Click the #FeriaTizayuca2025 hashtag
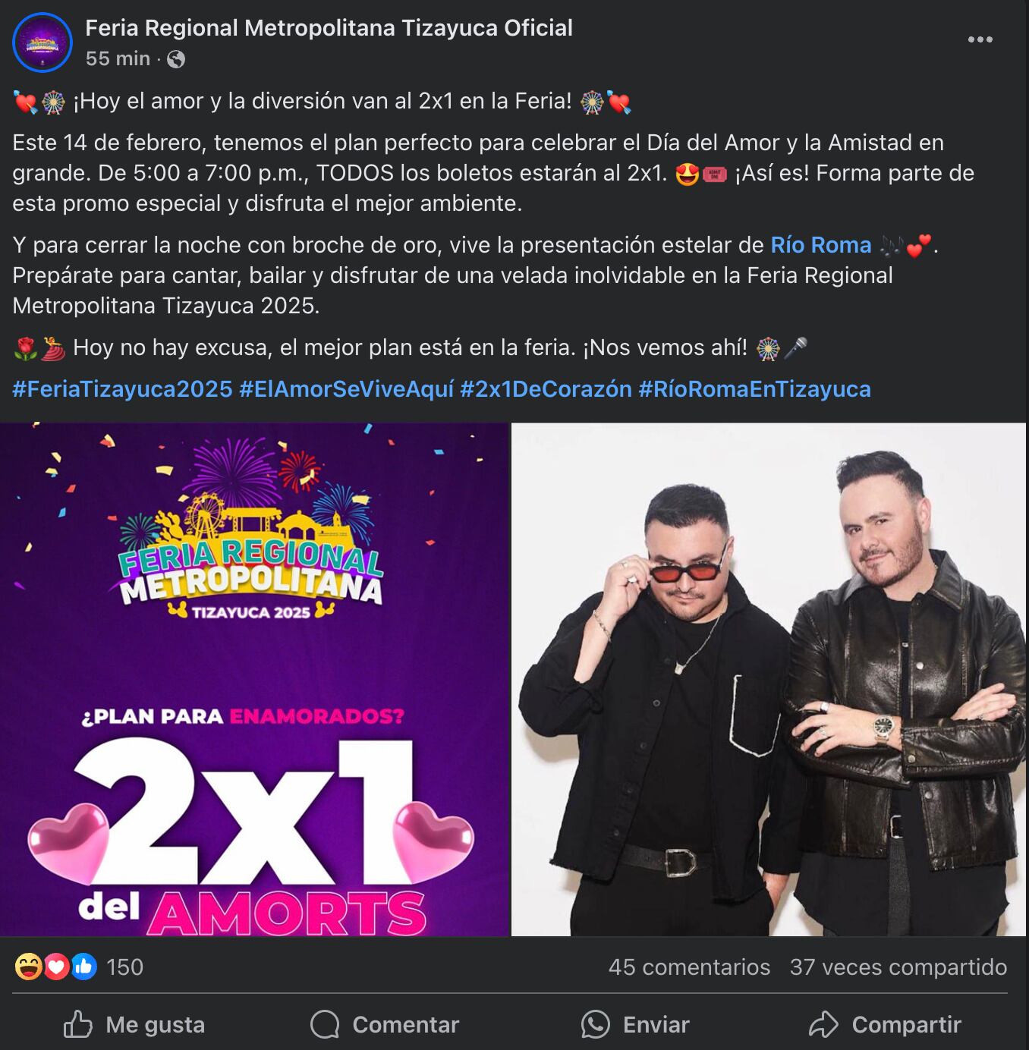The width and height of the screenshot is (1029, 1050). tap(122, 389)
